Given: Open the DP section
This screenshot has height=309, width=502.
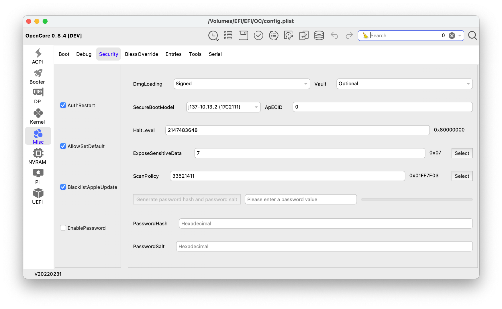Looking at the screenshot, I should click(38, 96).
